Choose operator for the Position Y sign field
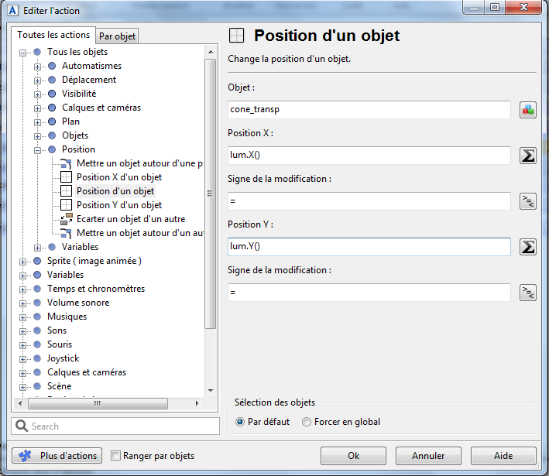 [527, 293]
